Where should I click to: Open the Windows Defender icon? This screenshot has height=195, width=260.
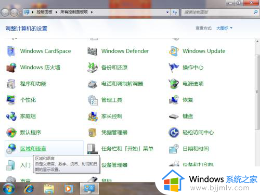[x=93, y=51]
